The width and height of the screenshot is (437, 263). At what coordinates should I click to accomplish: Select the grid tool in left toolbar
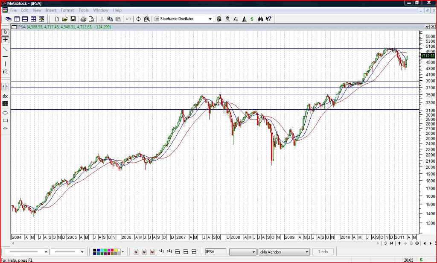pos(5,103)
